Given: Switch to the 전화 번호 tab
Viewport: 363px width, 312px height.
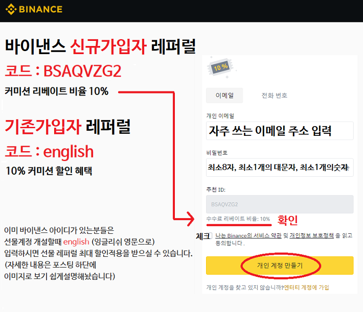Looking at the screenshot, I should 275,95.
